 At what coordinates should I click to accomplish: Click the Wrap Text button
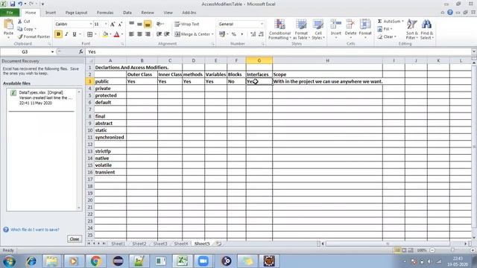coord(187,24)
